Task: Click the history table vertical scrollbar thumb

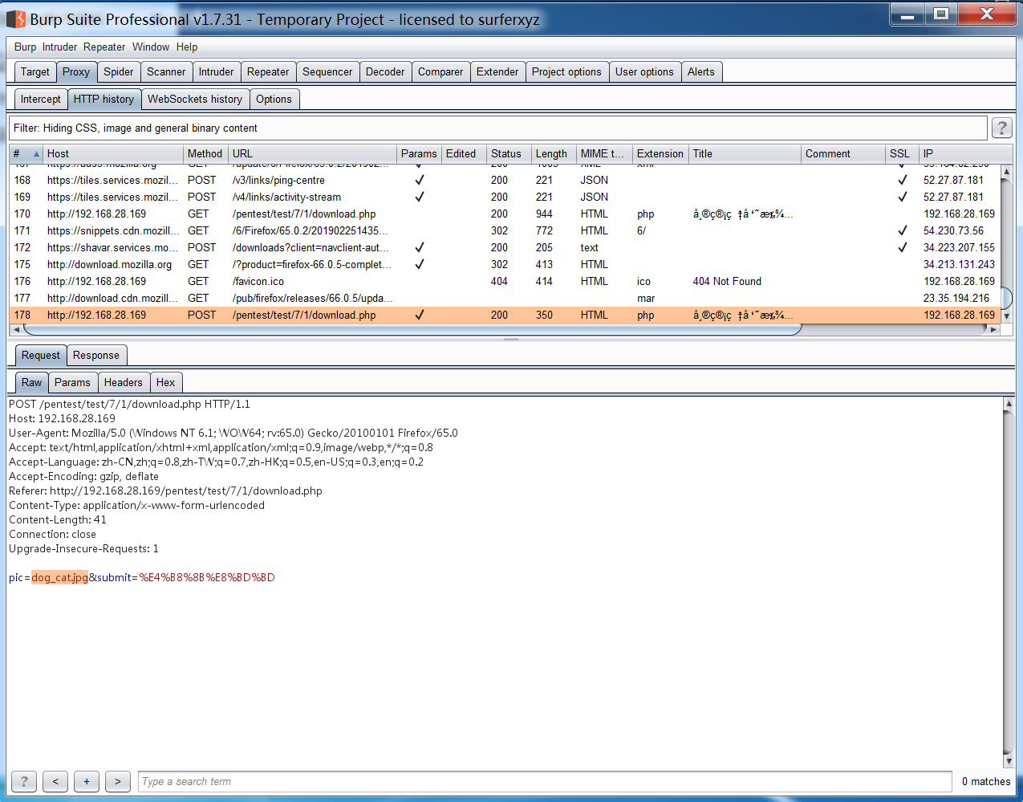Action: coord(1006,297)
